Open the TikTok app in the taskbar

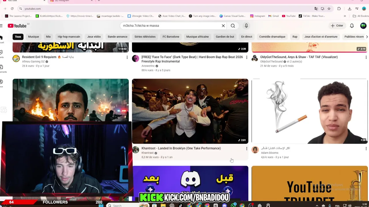click(180, 205)
